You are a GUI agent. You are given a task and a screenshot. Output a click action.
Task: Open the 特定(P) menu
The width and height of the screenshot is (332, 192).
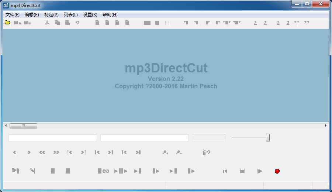pyautogui.click(x=51, y=15)
